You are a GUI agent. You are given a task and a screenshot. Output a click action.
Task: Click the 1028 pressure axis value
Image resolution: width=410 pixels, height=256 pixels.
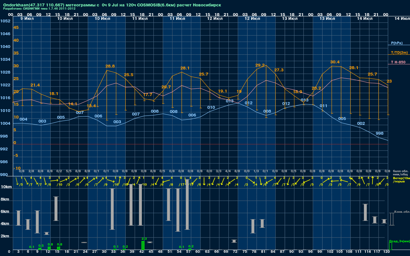(x=5, y=72)
